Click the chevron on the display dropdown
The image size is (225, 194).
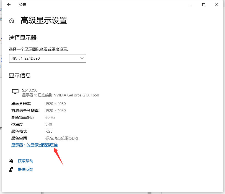tap(82, 58)
